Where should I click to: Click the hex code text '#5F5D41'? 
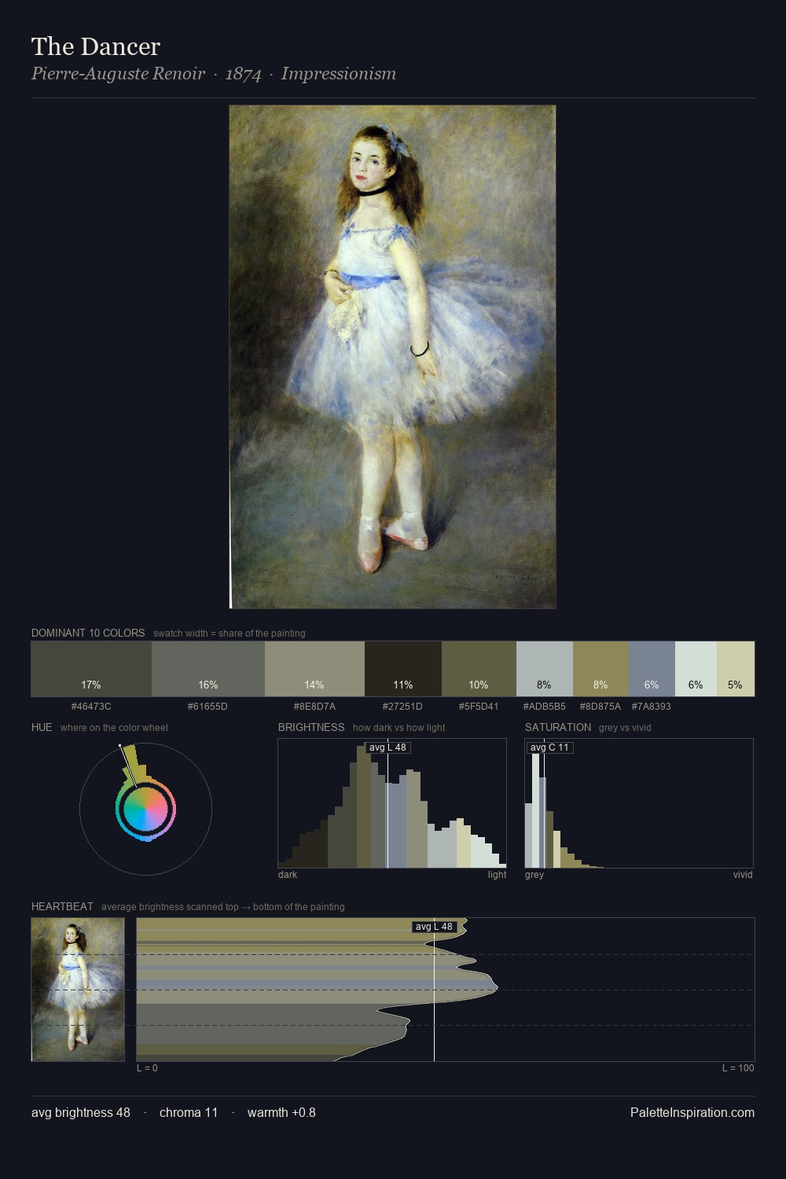[479, 706]
